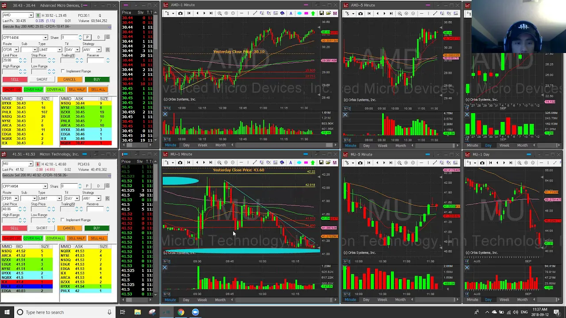Open Chrome from the Windows taskbar
The height and width of the screenshot is (318, 566).
coord(181,312)
